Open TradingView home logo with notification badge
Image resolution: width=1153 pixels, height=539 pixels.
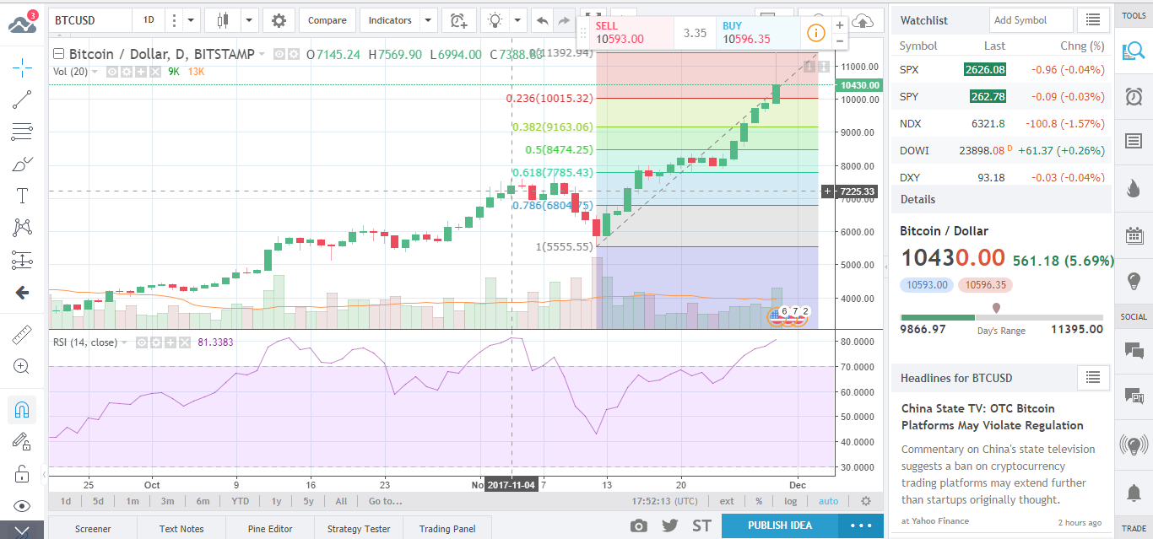(23, 22)
